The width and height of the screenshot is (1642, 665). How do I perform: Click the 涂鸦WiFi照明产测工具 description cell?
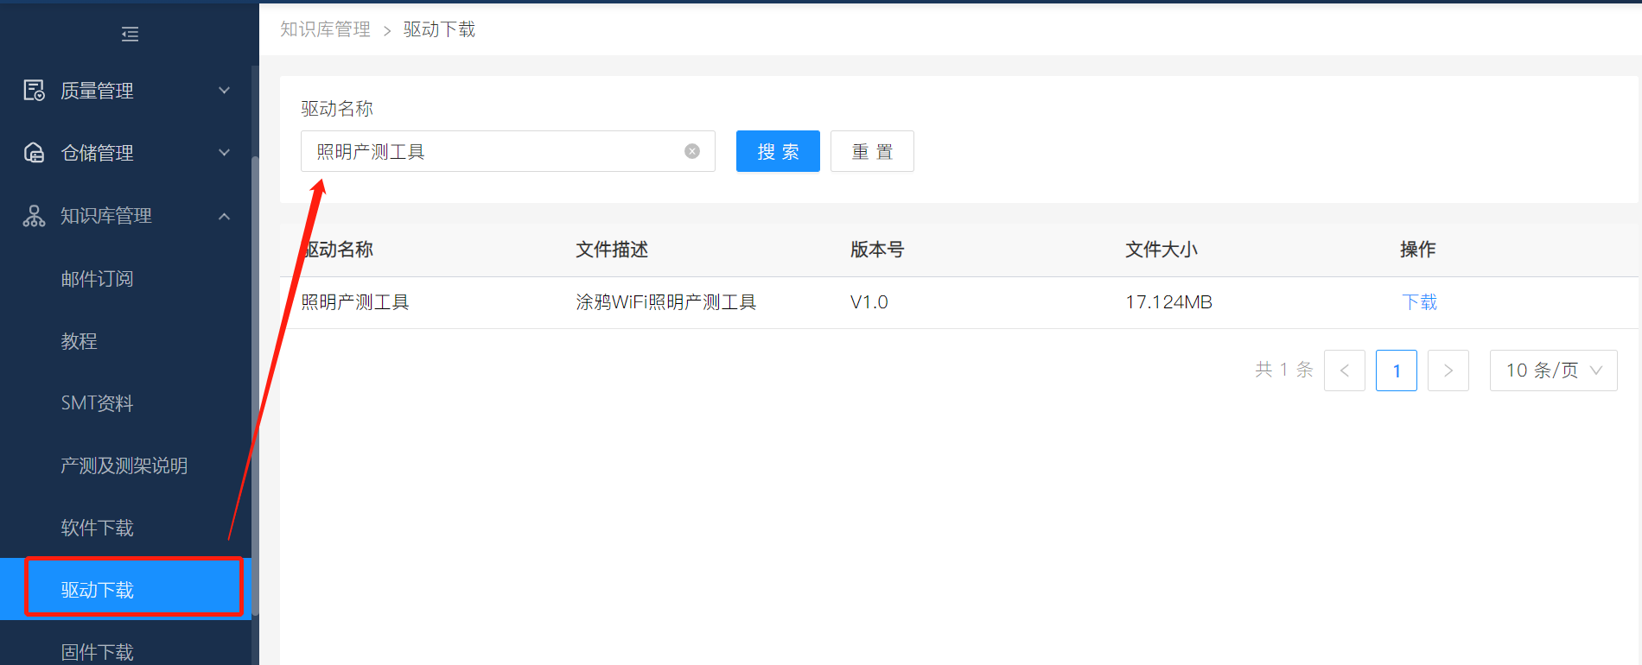(665, 302)
